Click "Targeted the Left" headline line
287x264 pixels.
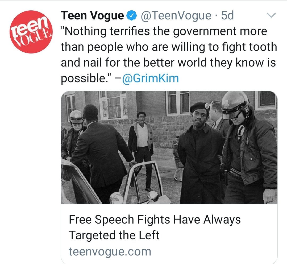pos(114,235)
